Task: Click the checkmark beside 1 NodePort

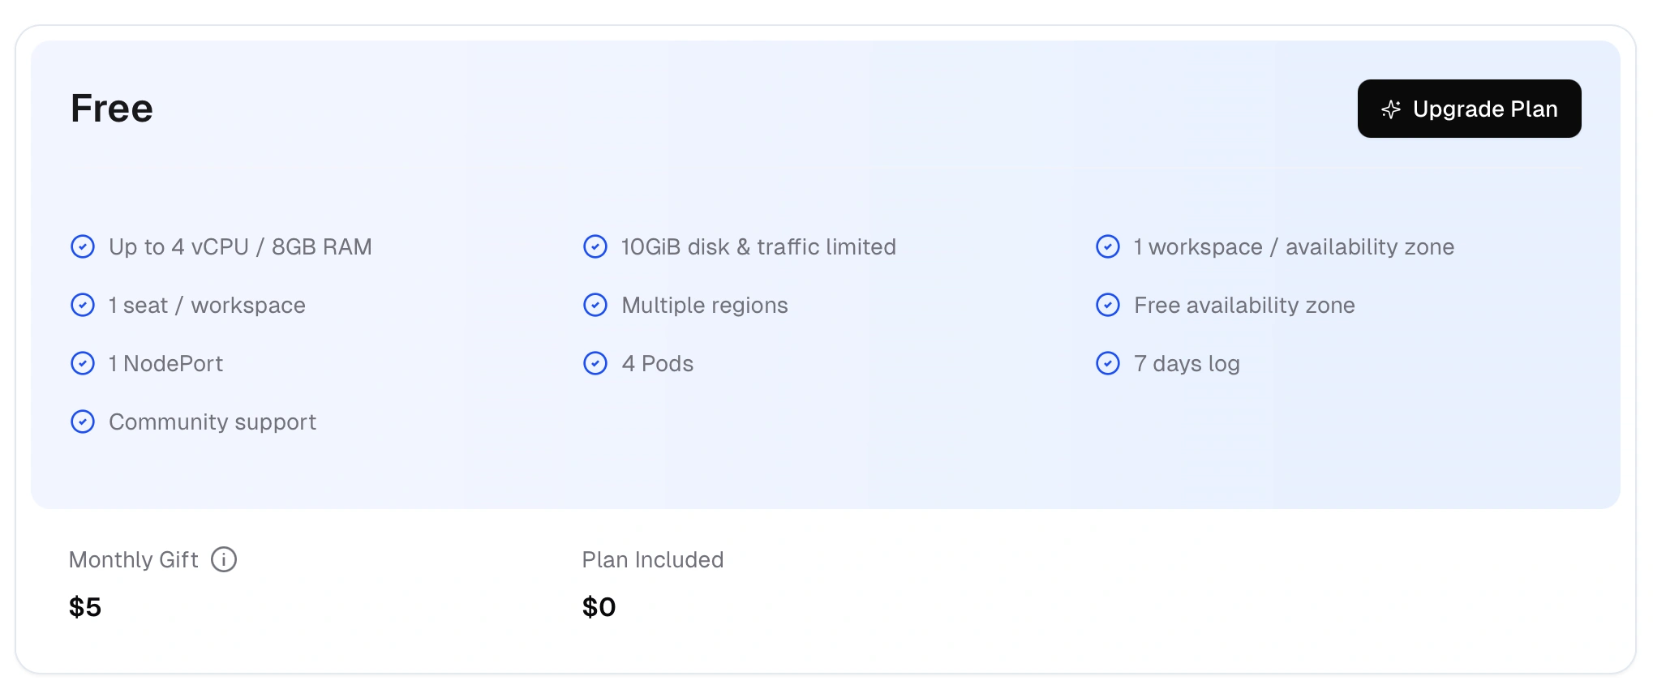Action: click(x=83, y=363)
